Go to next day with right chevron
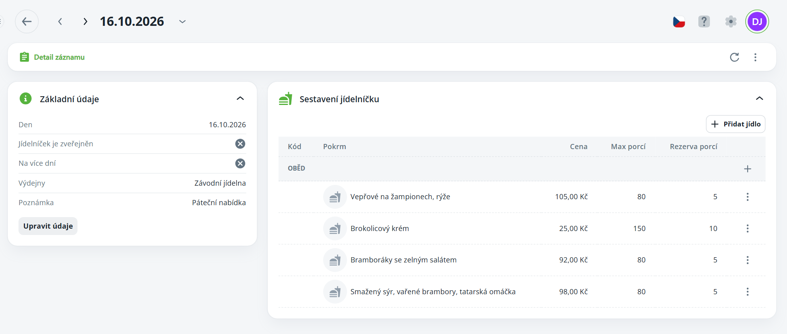 click(85, 21)
